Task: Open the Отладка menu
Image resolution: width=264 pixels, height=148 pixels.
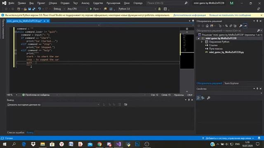Action: 65,3
